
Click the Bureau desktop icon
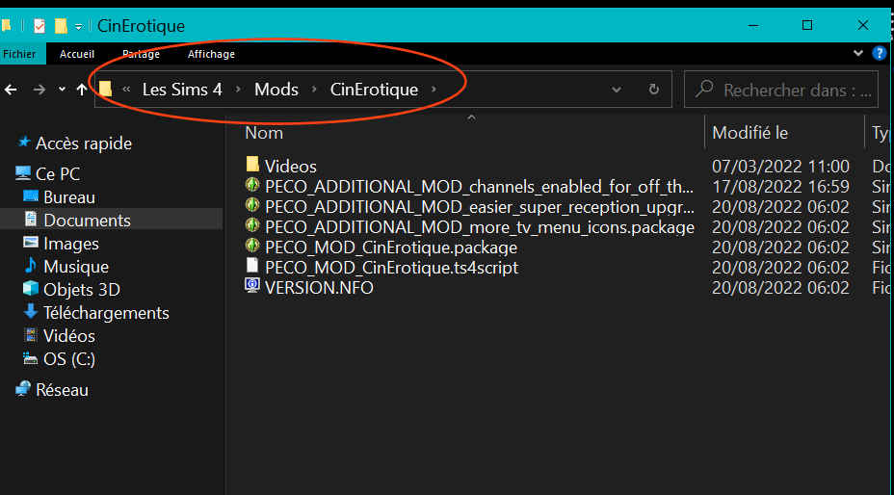(30, 196)
